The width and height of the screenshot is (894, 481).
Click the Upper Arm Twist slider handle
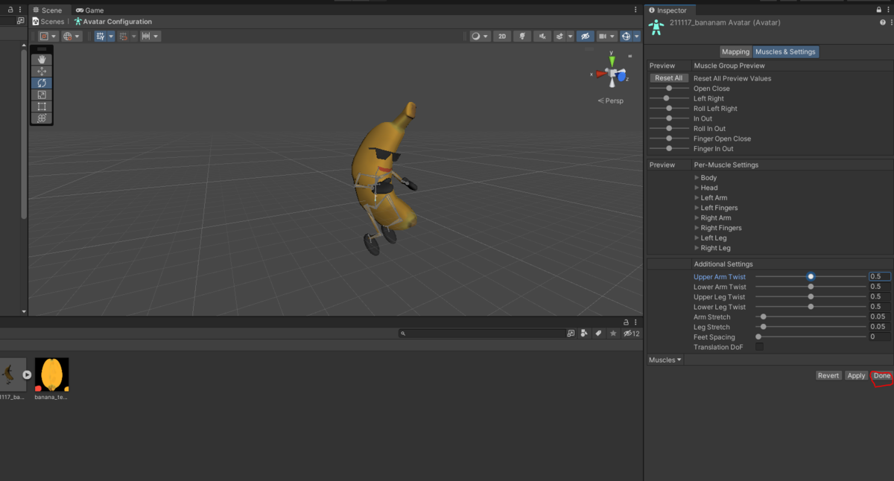pos(811,277)
